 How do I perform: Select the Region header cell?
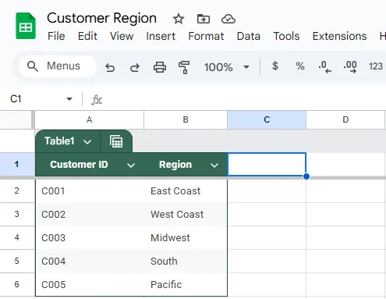(186, 165)
